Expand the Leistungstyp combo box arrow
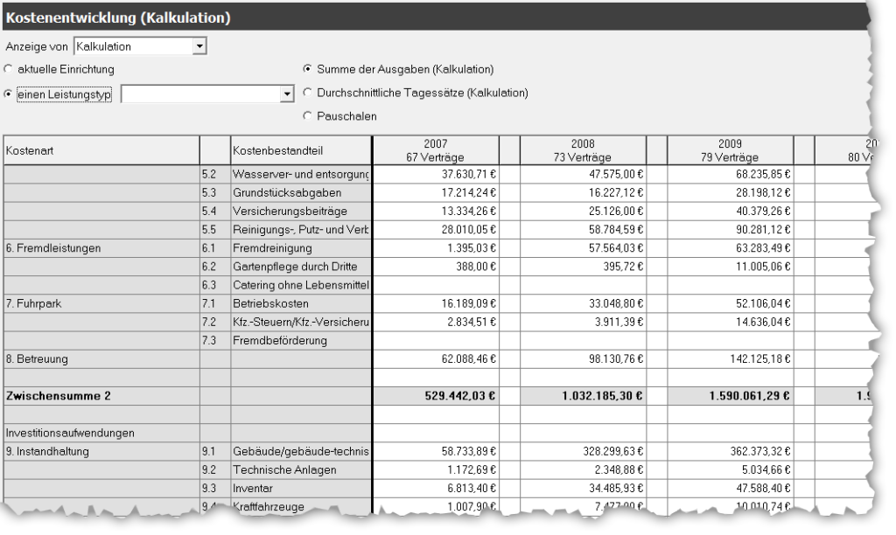The width and height of the screenshot is (896, 535). pos(287,94)
